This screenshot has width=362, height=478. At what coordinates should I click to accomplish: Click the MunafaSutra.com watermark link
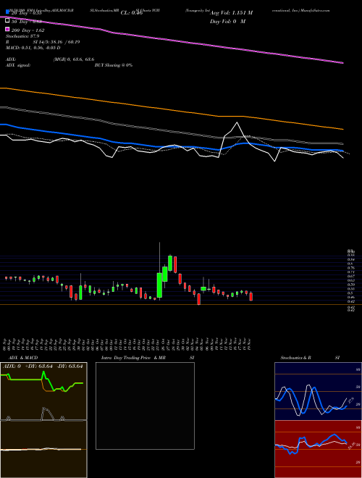pyautogui.click(x=316, y=10)
